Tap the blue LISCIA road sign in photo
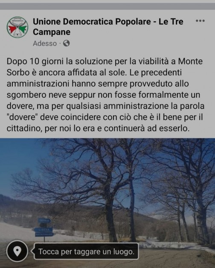 [x=44, y=230]
